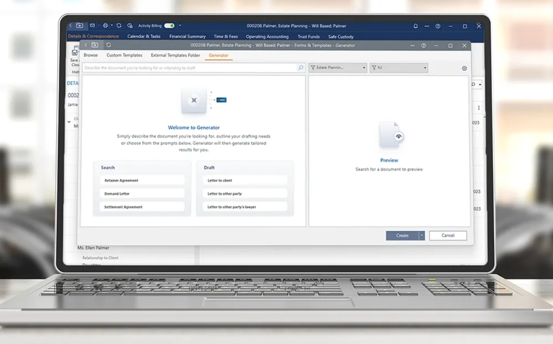This screenshot has width=553, height=344.
Task: Open the Estate Planning filter dropdown
Action: tap(338, 68)
